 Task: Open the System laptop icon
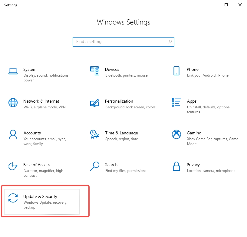click(13, 71)
